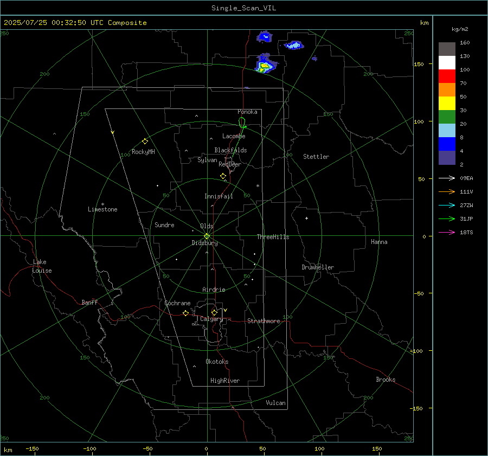Click the Sylvan label
This screenshot has width=488, height=456.
click(x=207, y=160)
